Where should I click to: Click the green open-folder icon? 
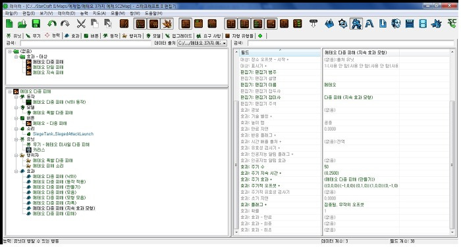click(22, 24)
